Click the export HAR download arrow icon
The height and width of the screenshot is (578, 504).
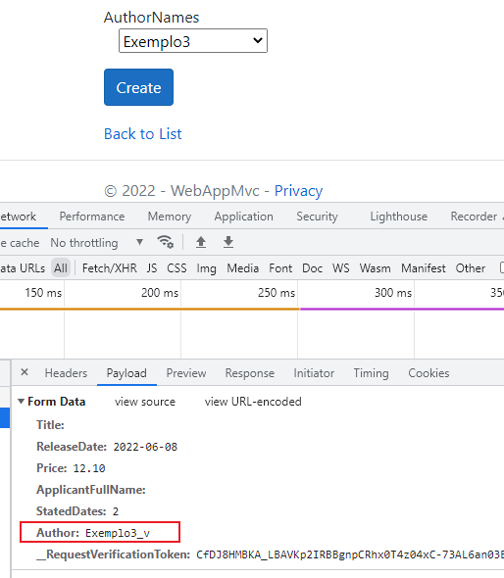pos(228,242)
